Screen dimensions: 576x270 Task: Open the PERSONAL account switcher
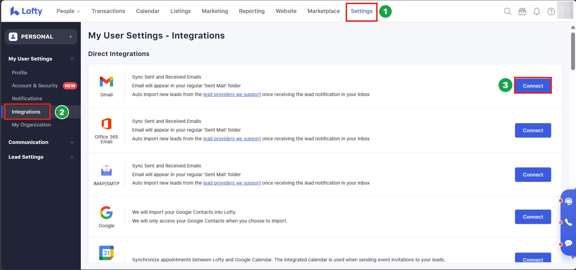41,37
